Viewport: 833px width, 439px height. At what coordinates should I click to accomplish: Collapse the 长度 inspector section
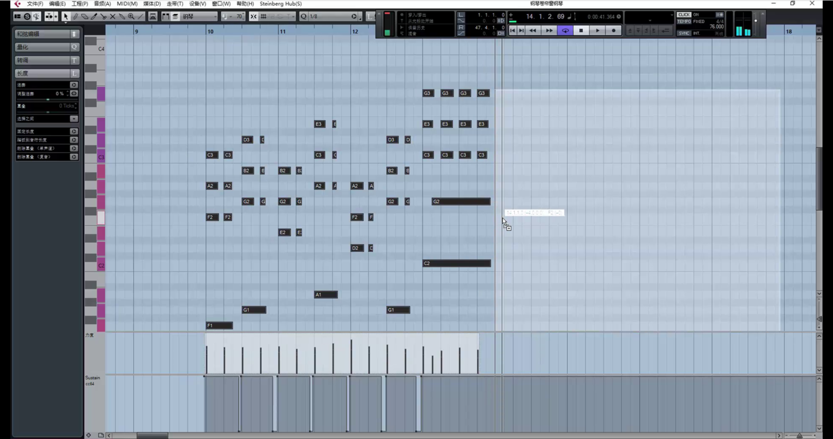click(x=47, y=73)
